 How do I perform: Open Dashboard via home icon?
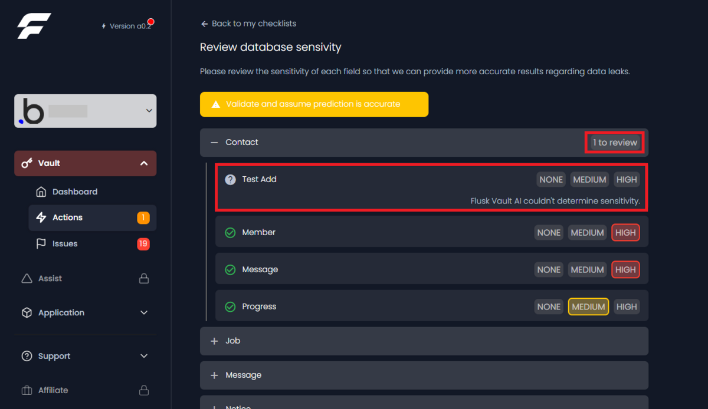[41, 192]
